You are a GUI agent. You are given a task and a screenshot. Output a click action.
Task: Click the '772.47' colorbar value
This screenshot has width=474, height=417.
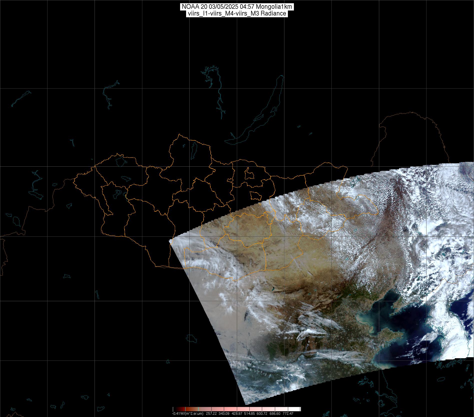288,414
